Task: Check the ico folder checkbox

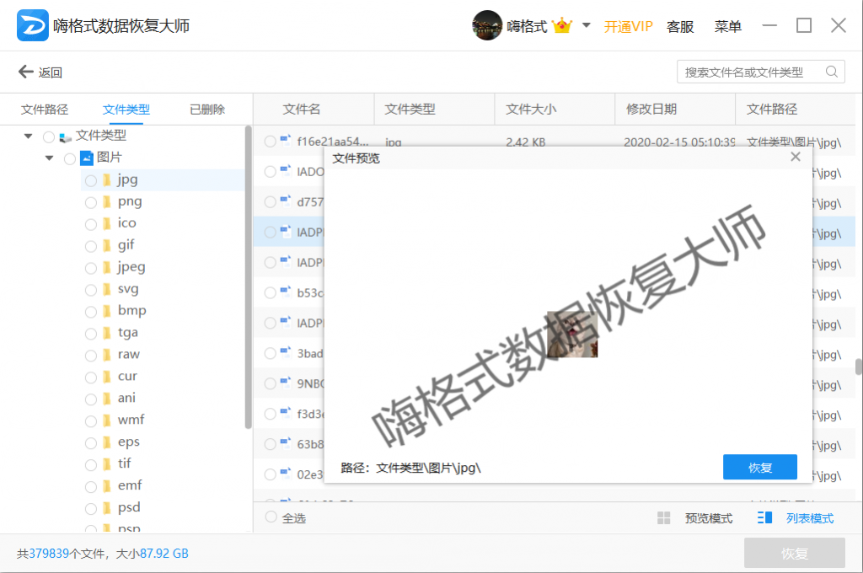Action: coord(91,224)
